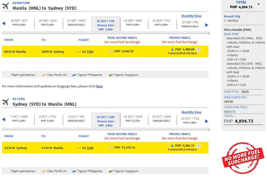Click Tigerair Philippines legend icon in return section
The height and width of the screenshot is (177, 267).
tap(74, 171)
